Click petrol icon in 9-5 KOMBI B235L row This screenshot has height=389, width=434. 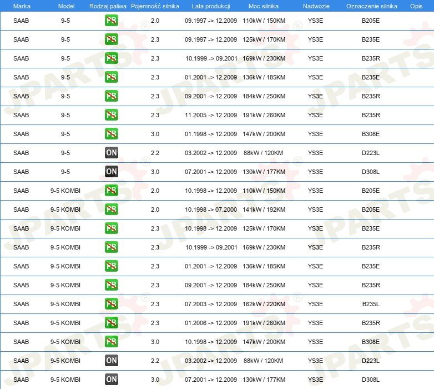coord(111,303)
